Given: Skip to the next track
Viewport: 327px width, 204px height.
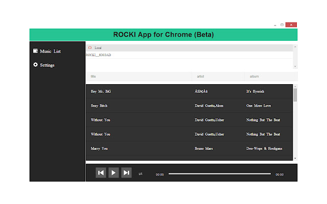Looking at the screenshot, I should click(x=126, y=173).
